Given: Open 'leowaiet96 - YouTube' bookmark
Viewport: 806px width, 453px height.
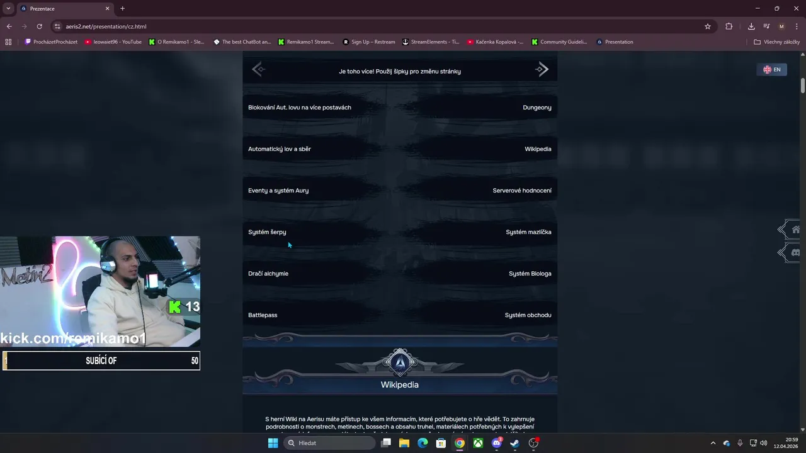Looking at the screenshot, I should (x=113, y=42).
